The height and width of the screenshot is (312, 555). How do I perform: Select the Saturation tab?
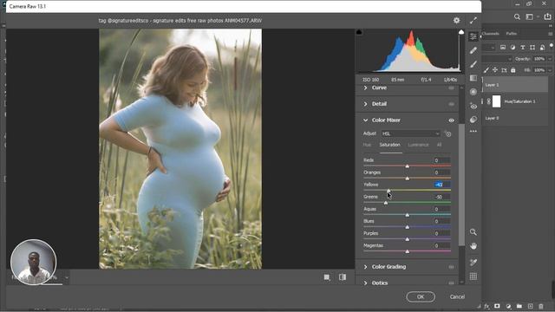[389, 145]
